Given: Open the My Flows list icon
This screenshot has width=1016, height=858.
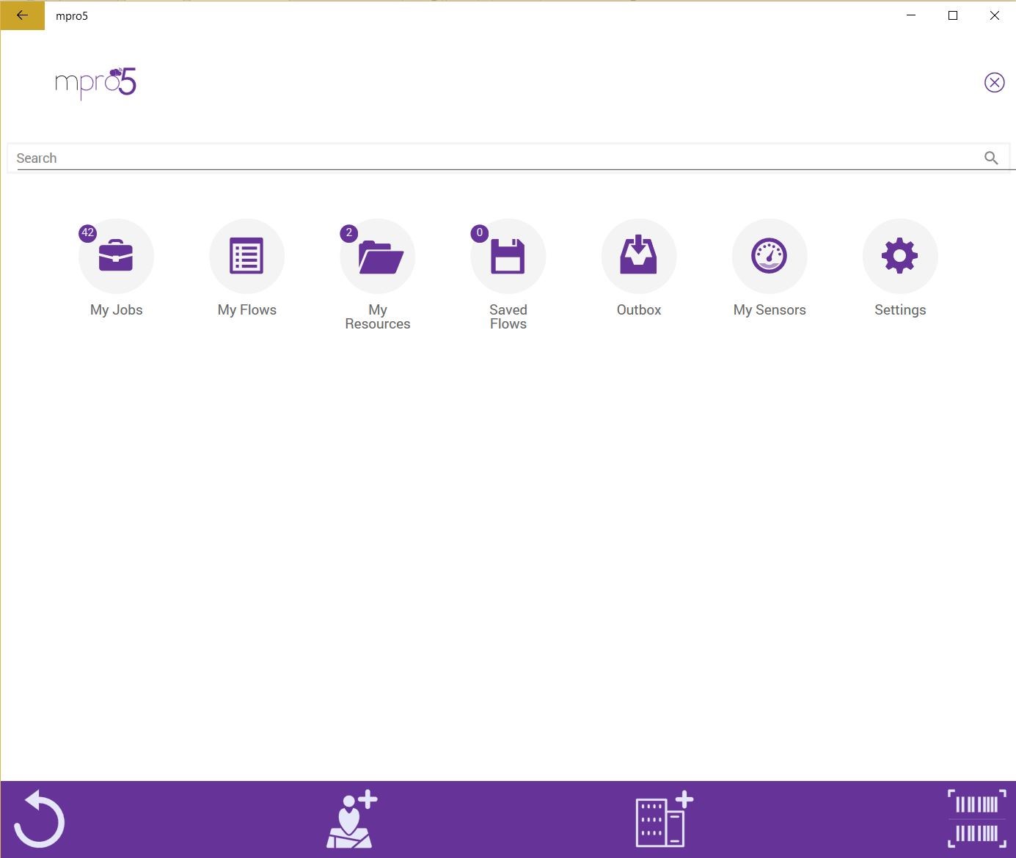Looking at the screenshot, I should click(x=246, y=256).
